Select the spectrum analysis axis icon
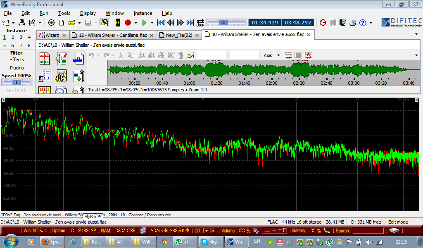The height and width of the screenshot is (248, 423). click(x=308, y=55)
